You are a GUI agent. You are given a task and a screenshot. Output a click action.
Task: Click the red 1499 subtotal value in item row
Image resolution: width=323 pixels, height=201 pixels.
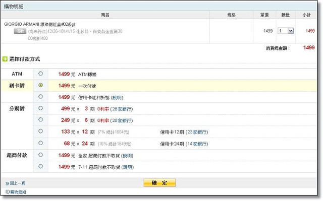(x=310, y=31)
